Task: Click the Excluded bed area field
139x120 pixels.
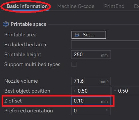Action: click(x=105, y=45)
